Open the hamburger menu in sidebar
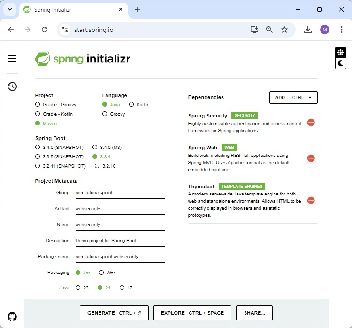The height and width of the screenshot is (328, 352). [x=12, y=58]
